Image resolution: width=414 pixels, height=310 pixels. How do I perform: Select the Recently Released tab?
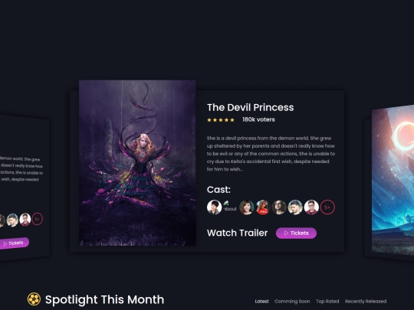point(366,302)
